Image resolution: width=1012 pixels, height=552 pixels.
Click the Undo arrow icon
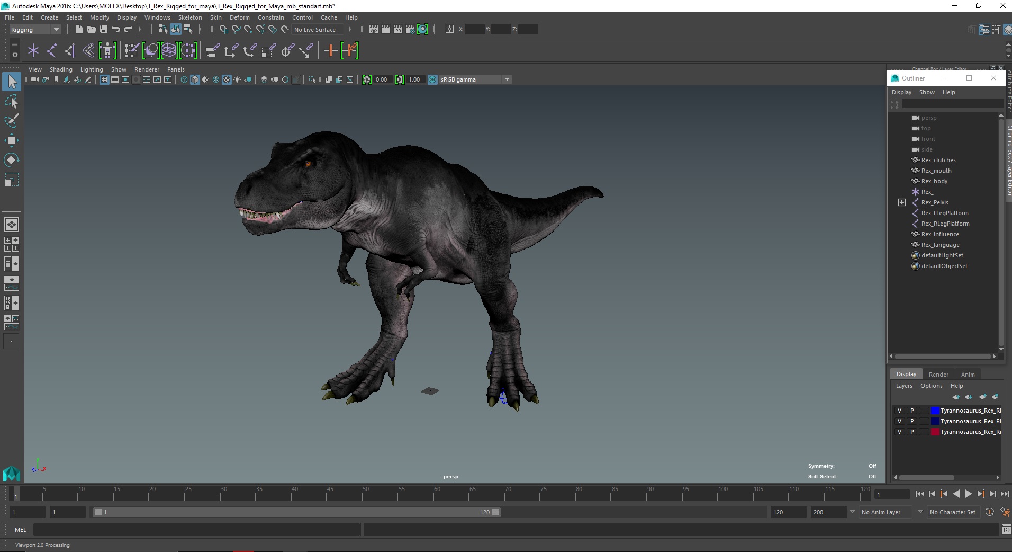tap(116, 30)
